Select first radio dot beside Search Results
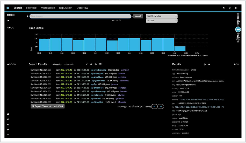Image resolution: width=246 pixels, height=143 pixels. (8, 64)
